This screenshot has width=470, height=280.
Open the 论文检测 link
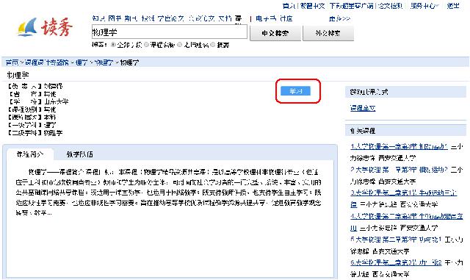390,6
